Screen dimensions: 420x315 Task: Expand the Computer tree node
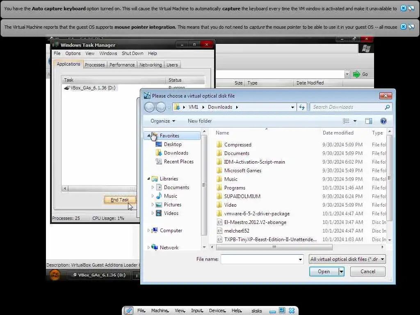[x=148, y=231]
